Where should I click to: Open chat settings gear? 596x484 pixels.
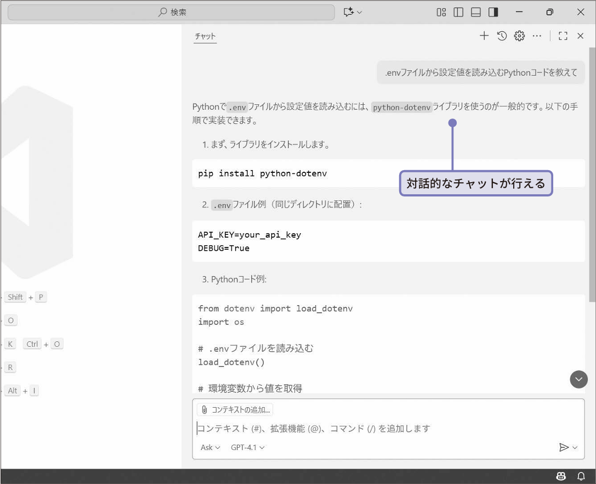519,36
